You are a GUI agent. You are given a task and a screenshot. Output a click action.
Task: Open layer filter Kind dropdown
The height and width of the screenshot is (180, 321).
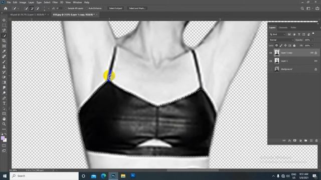click(277, 34)
